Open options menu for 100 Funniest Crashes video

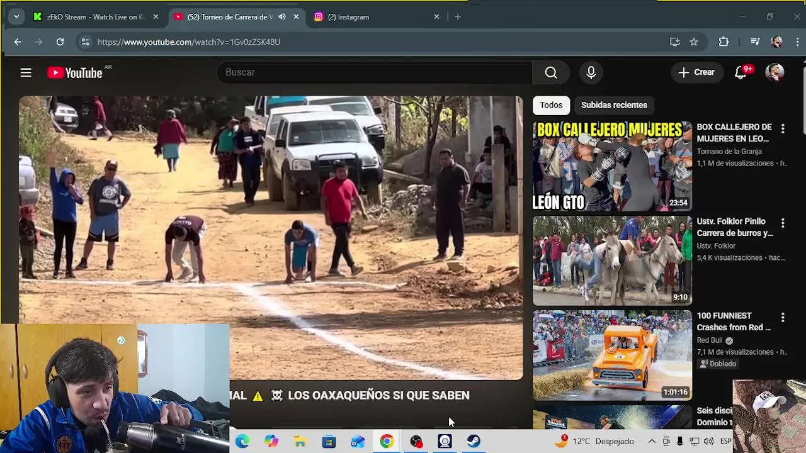coord(783,317)
